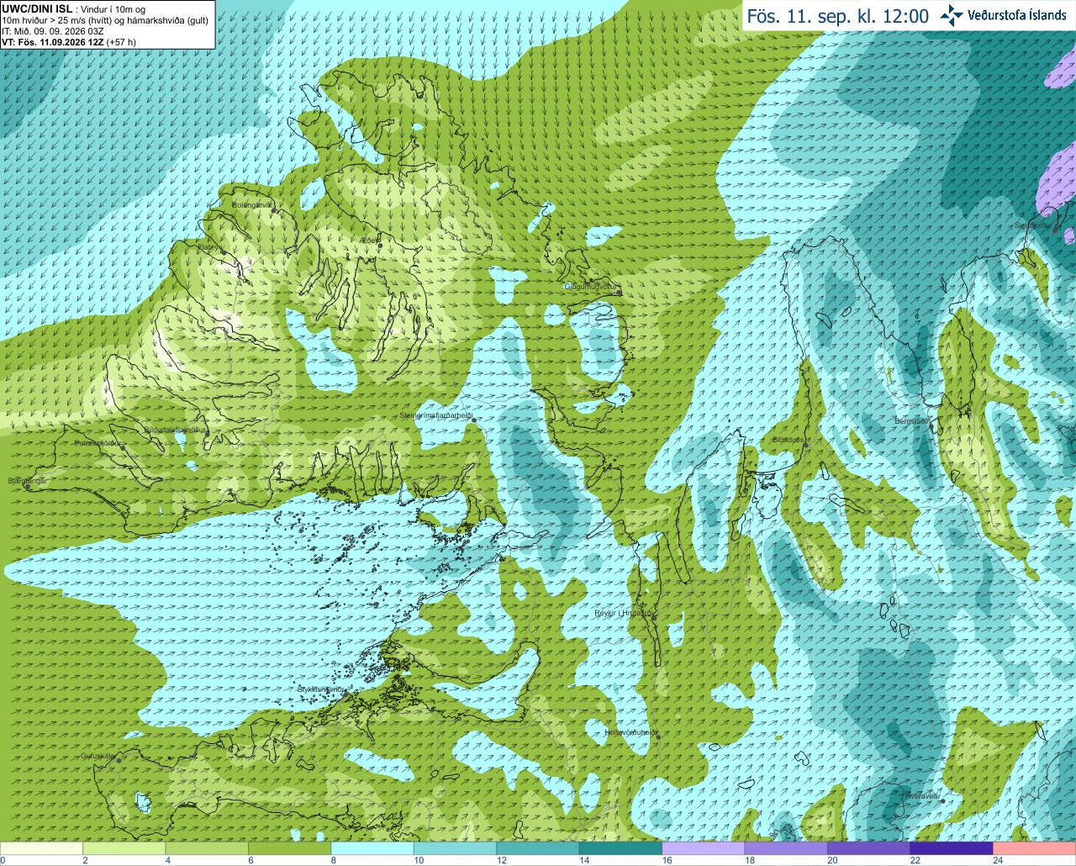1076x866 pixels.
Task: Click the UWC/DINI ISL title box
Action: click(x=108, y=24)
